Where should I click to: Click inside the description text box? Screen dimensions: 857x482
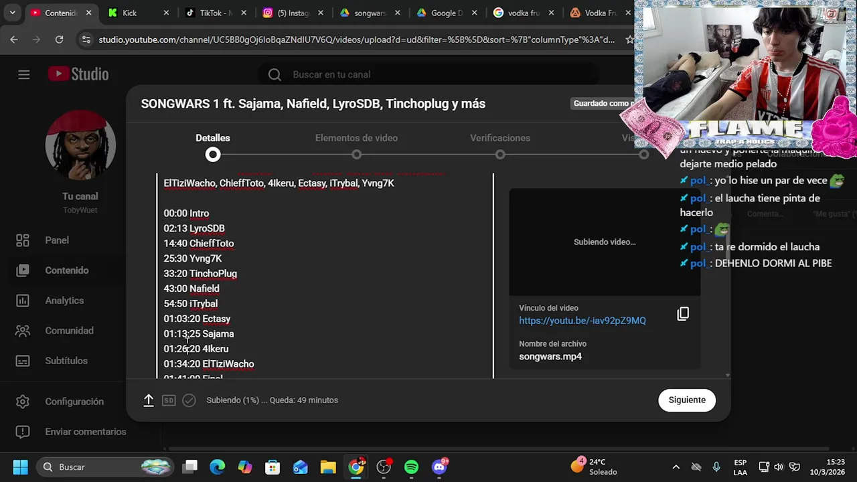click(325, 276)
